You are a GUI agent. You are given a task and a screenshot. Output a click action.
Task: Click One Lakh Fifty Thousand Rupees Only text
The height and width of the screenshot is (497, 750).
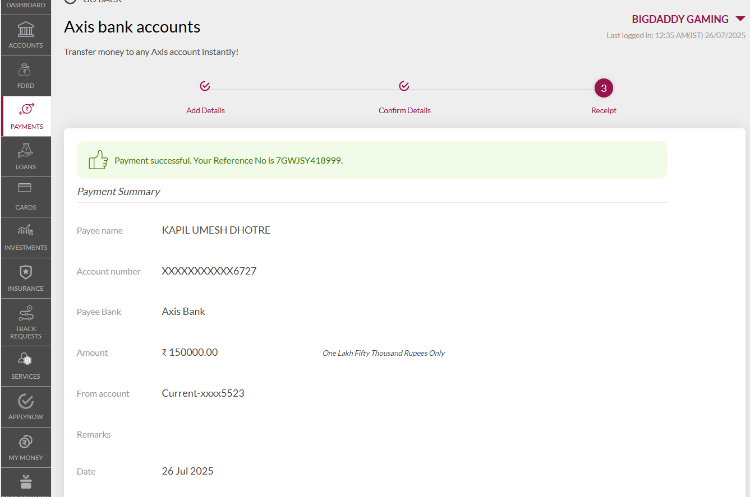coord(384,353)
